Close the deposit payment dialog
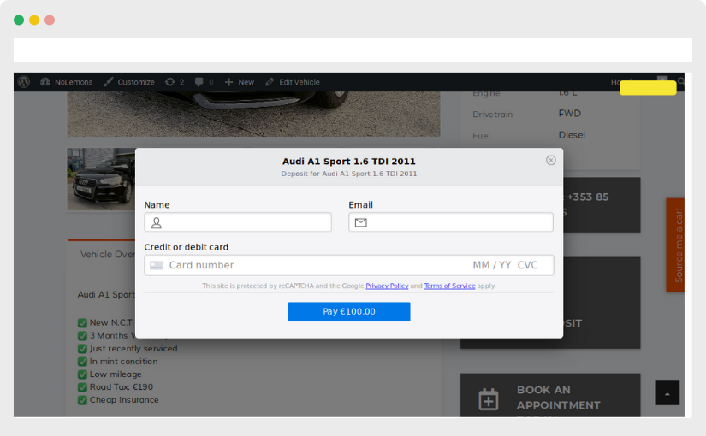The height and width of the screenshot is (436, 706). click(550, 160)
